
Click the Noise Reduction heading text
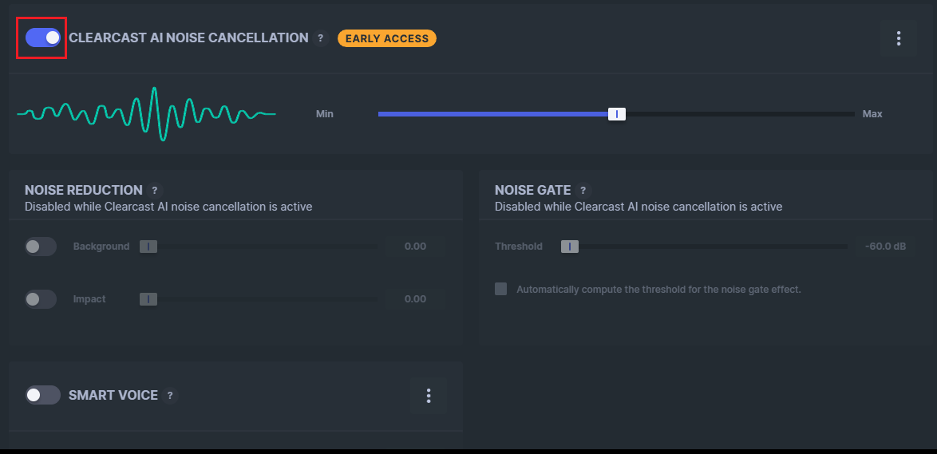click(84, 190)
